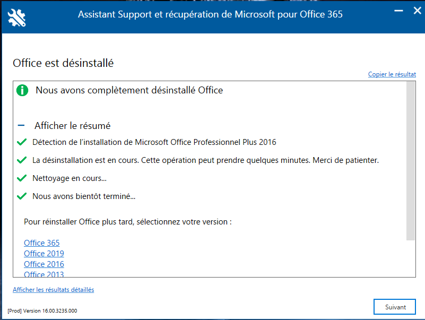Screen dimensions: 425x320
Task: Click the Office est désinstallé heading
Action: pyautogui.click(x=63, y=63)
